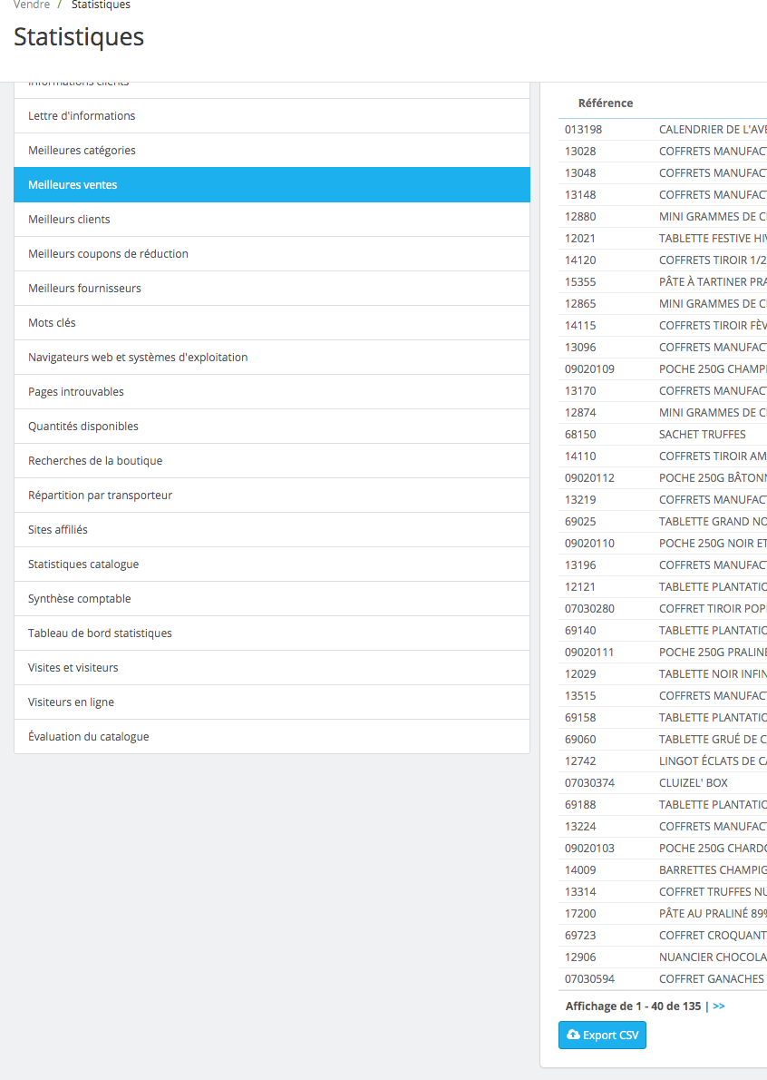Click reference 13170 cell
767x1080 pixels.
pos(580,390)
